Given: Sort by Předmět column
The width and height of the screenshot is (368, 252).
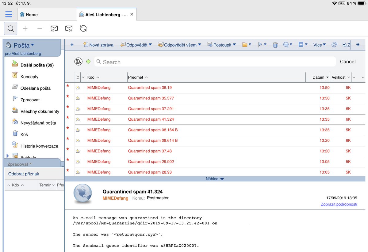Looking at the screenshot, I should click(138, 77).
